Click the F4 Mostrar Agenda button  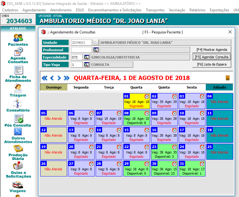point(212,50)
